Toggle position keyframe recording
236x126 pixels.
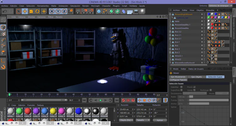[139, 100]
